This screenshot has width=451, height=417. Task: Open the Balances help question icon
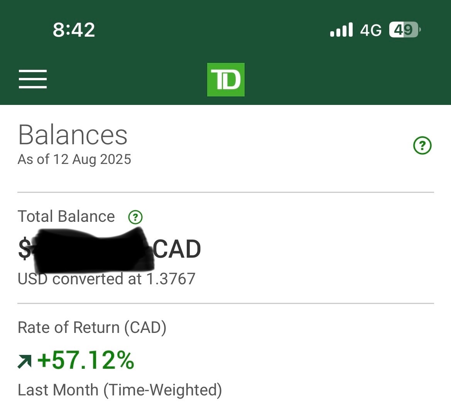(422, 145)
